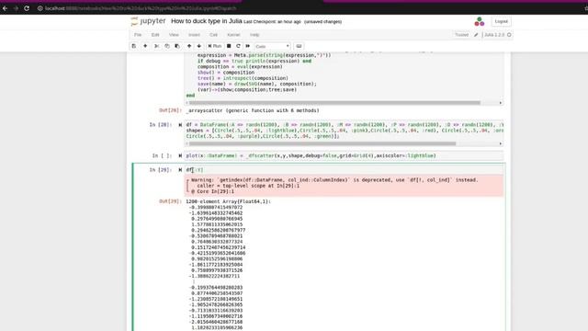Viewport: 588px width, 331px height.
Task: Rename notebook title How to duck type in Julia
Action: (x=206, y=21)
